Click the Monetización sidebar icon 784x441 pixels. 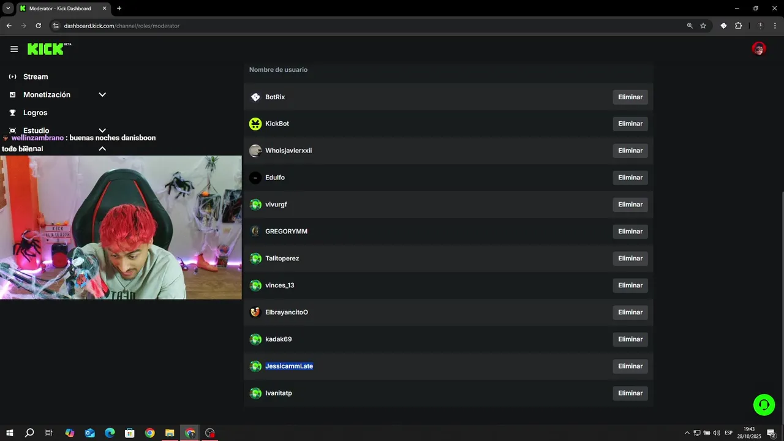pyautogui.click(x=12, y=95)
